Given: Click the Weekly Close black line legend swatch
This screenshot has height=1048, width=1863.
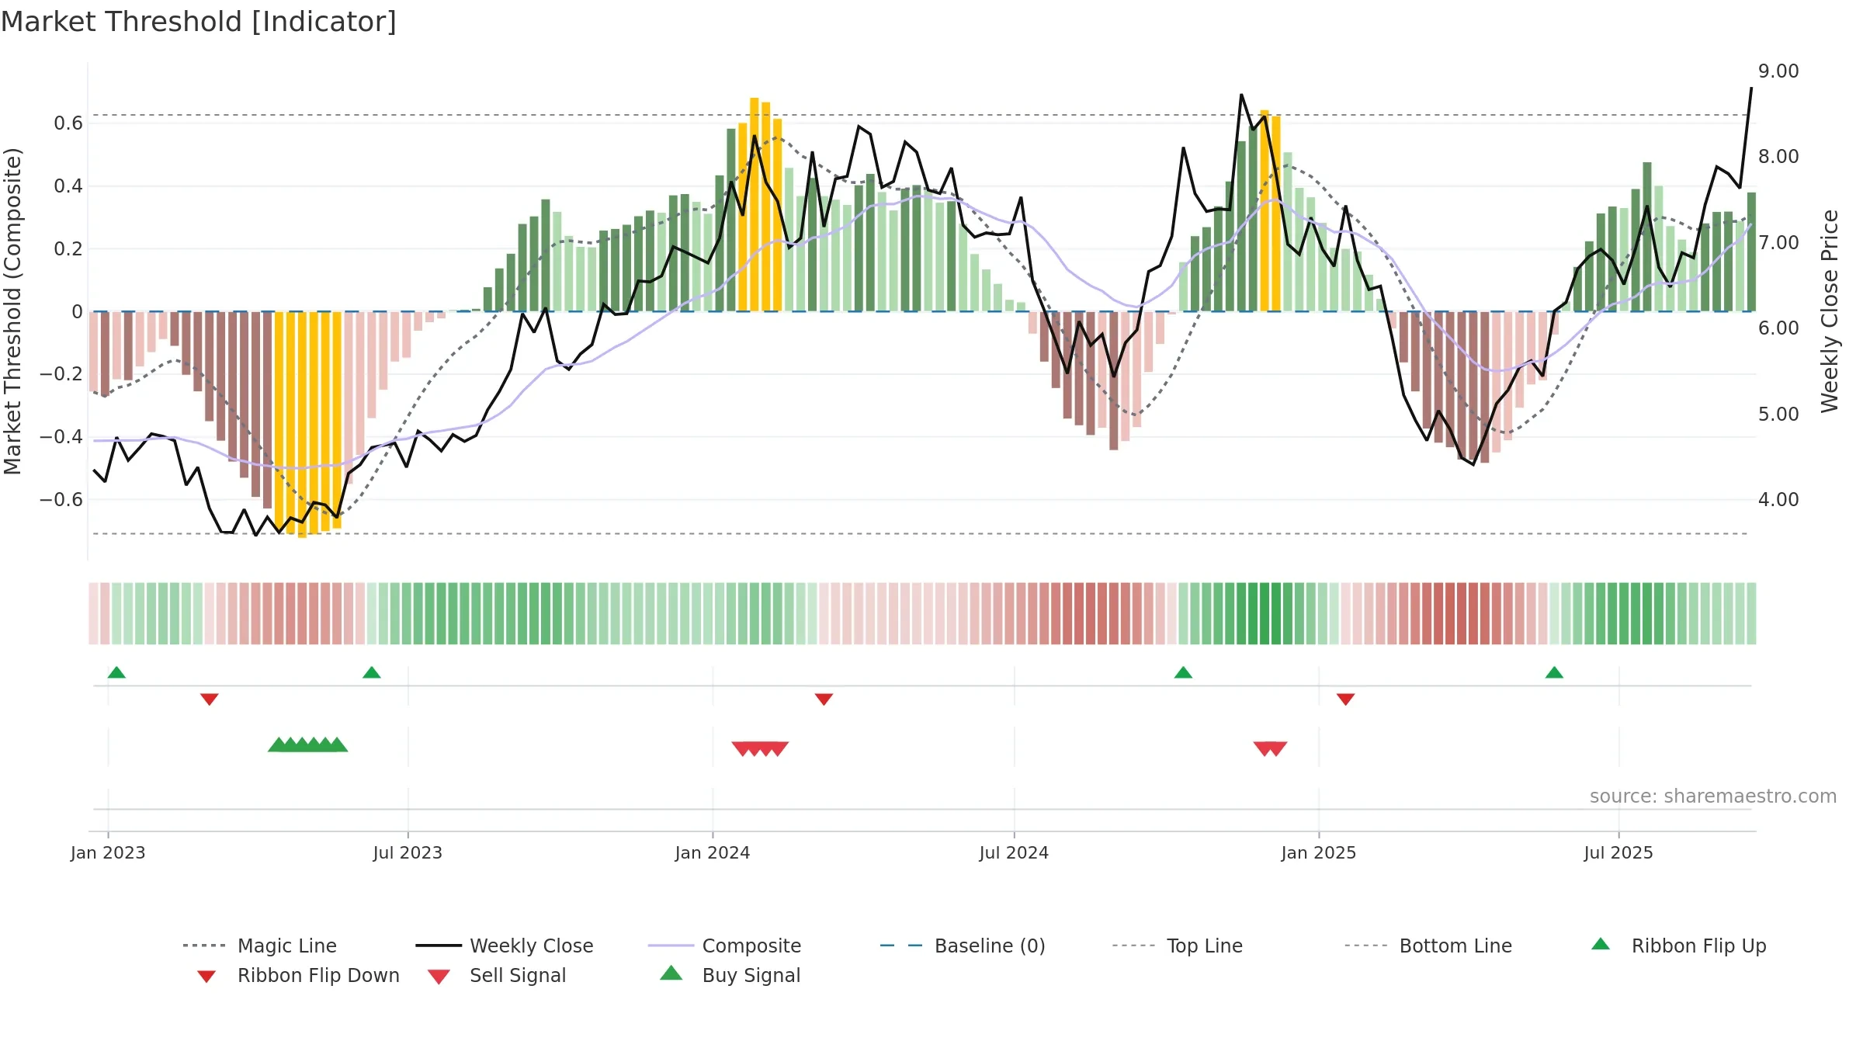Looking at the screenshot, I should point(439,946).
